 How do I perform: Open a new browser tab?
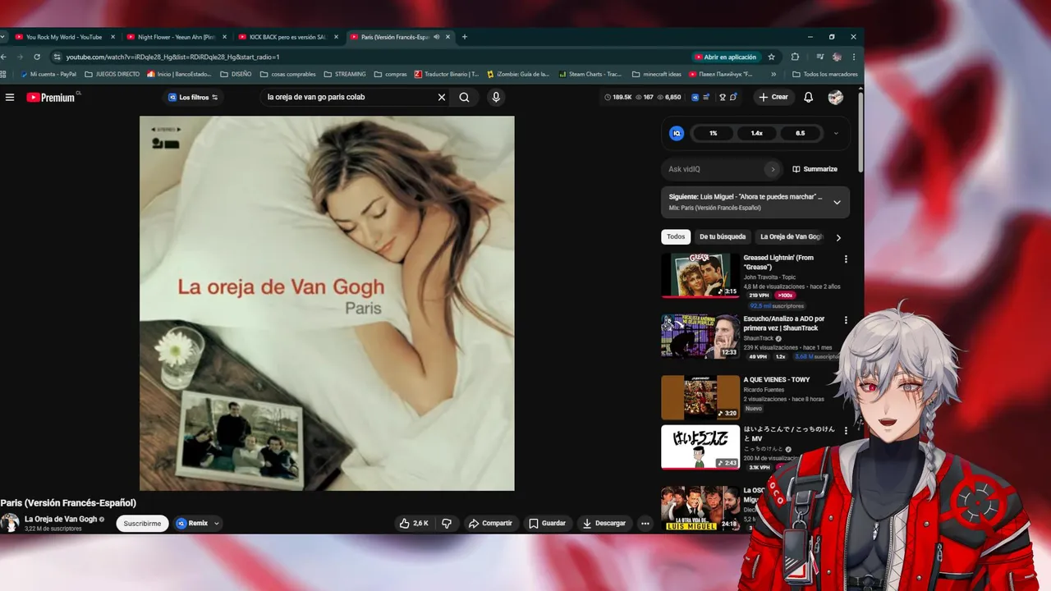[465, 37]
